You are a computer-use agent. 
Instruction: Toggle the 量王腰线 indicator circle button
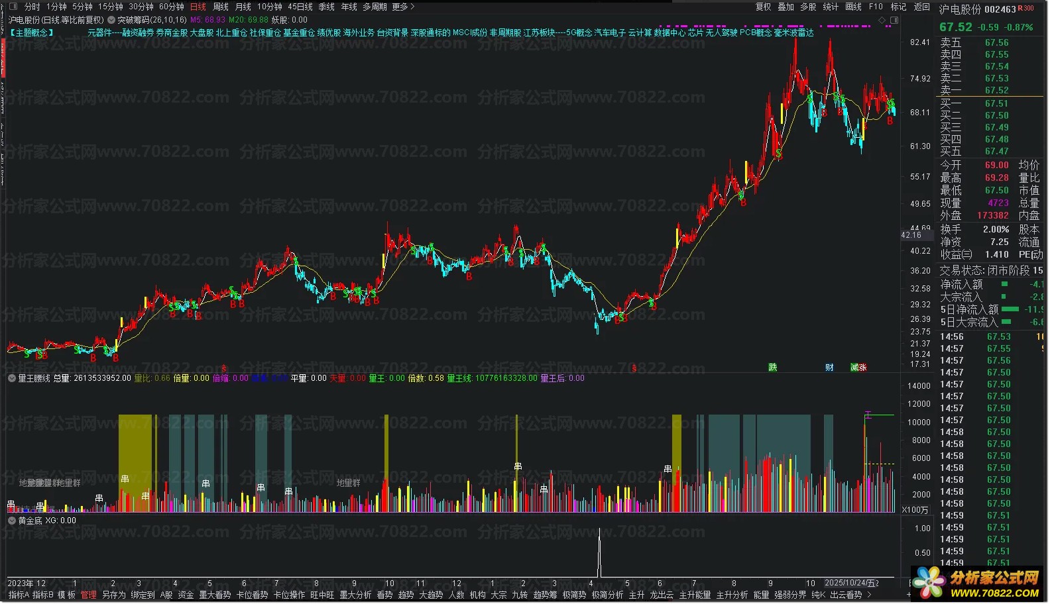(x=12, y=378)
